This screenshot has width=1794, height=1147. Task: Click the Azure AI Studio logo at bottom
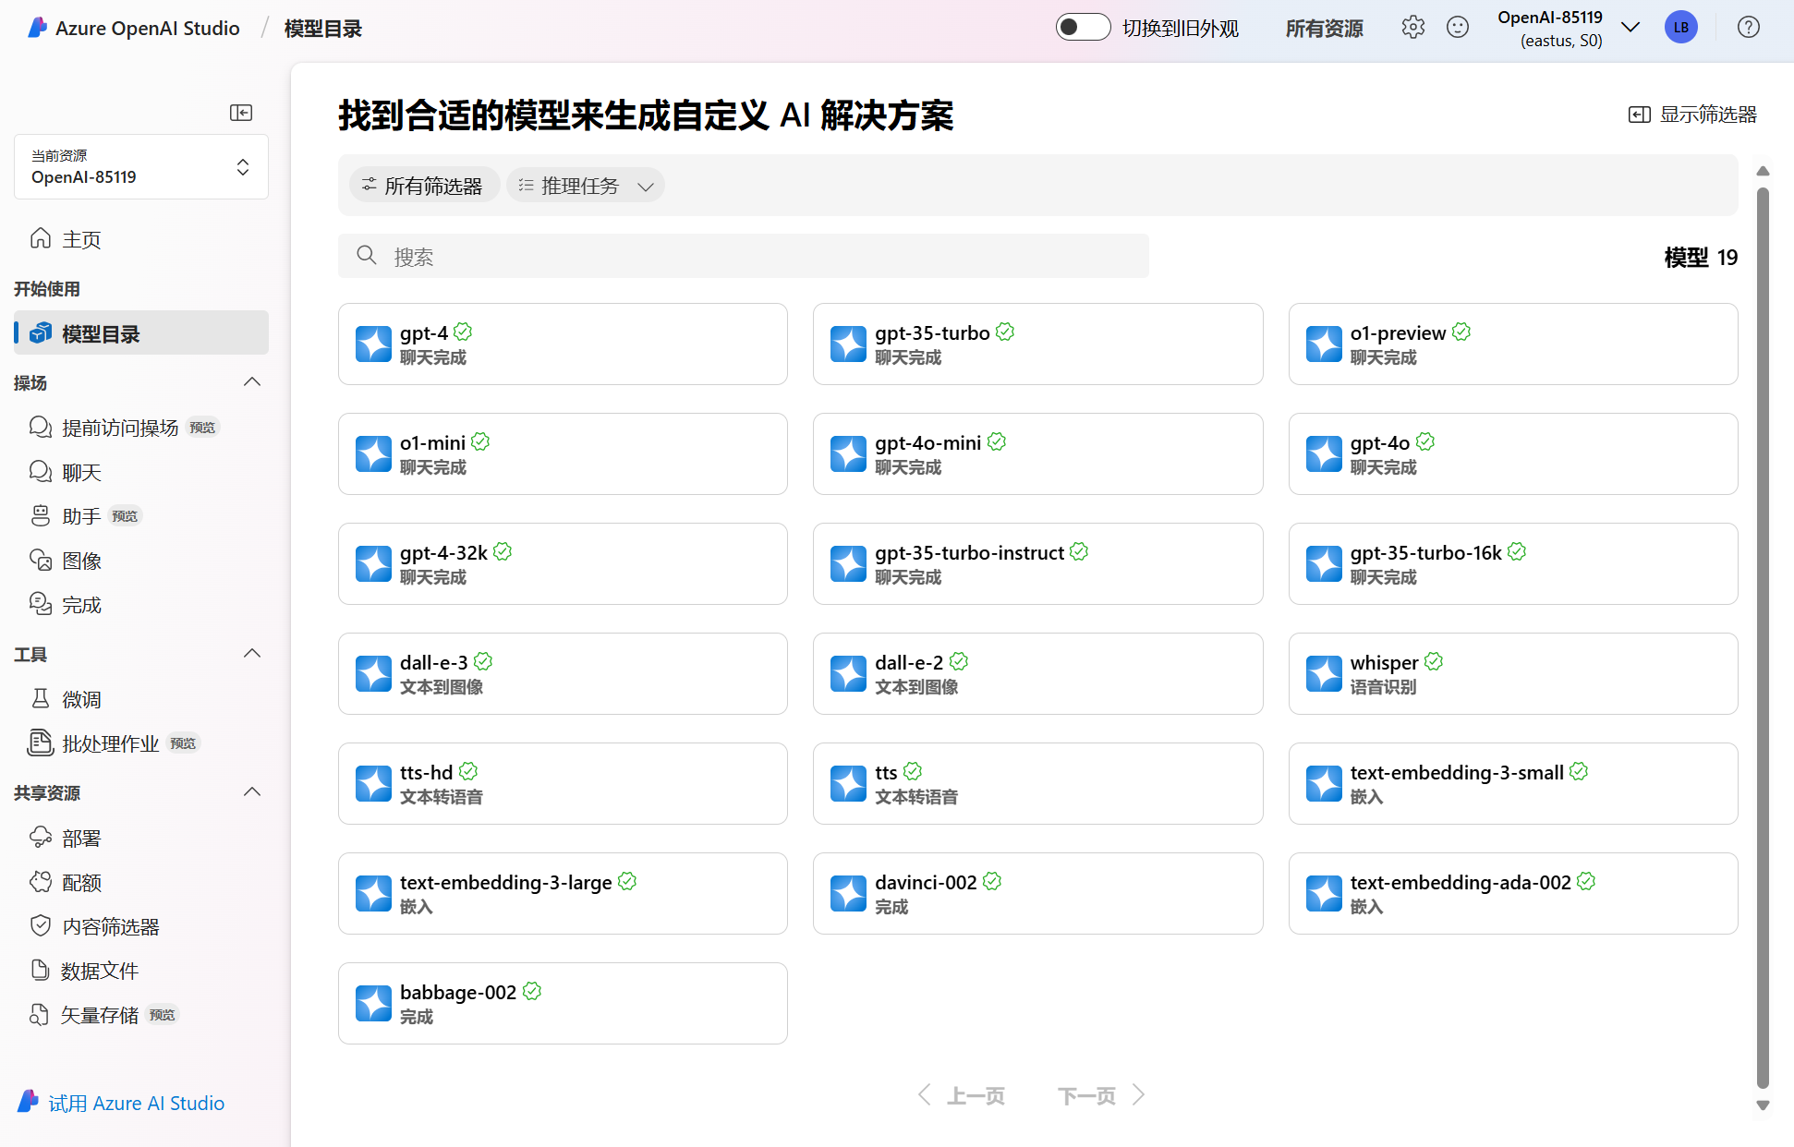click(29, 1102)
